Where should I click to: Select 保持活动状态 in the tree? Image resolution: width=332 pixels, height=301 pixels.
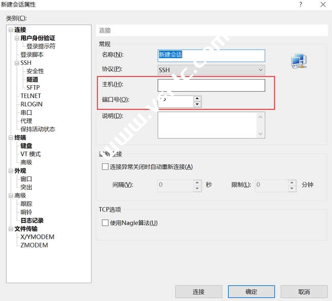tap(38, 129)
